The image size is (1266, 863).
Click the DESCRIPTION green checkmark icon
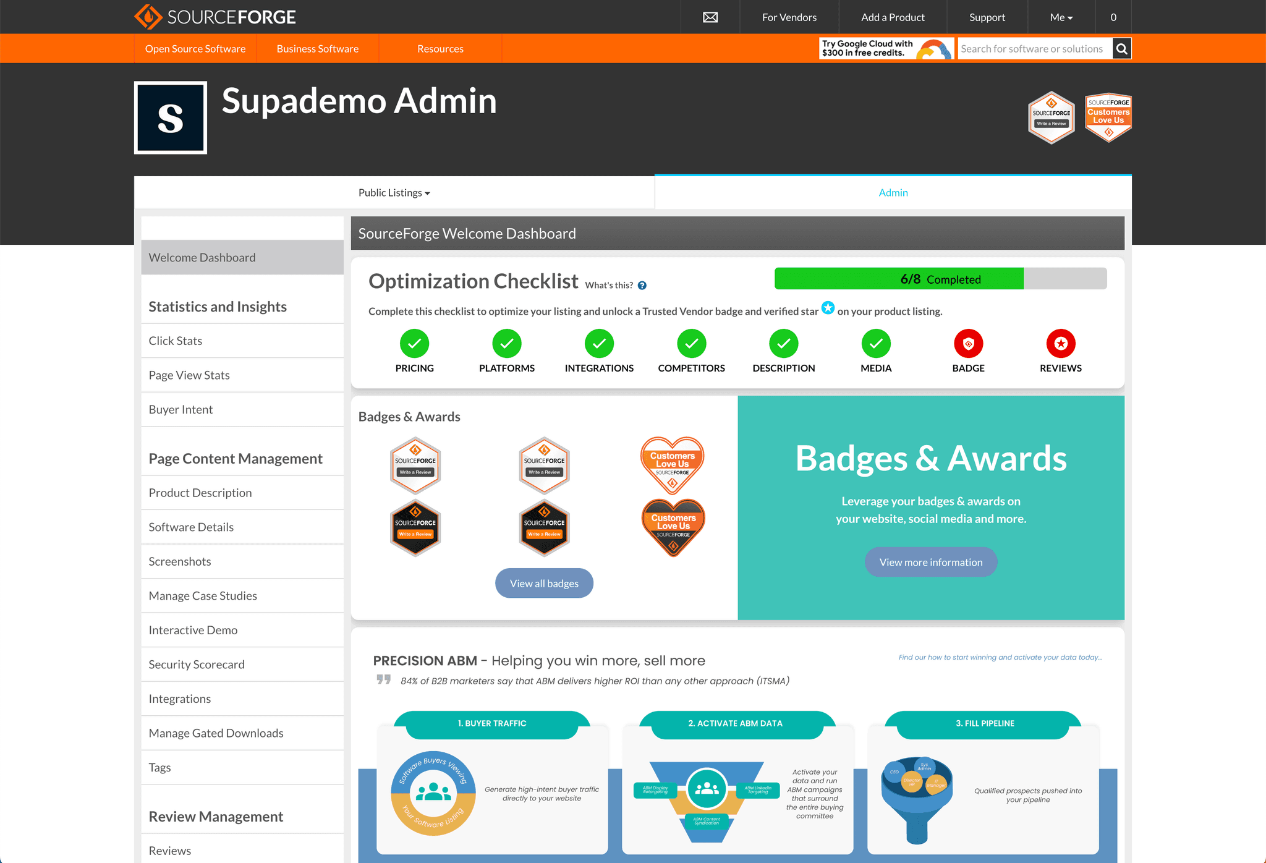pos(784,344)
